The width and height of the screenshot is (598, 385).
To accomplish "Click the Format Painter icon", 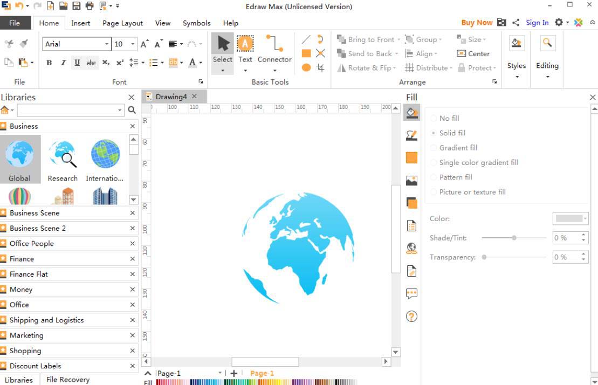I will (24, 44).
